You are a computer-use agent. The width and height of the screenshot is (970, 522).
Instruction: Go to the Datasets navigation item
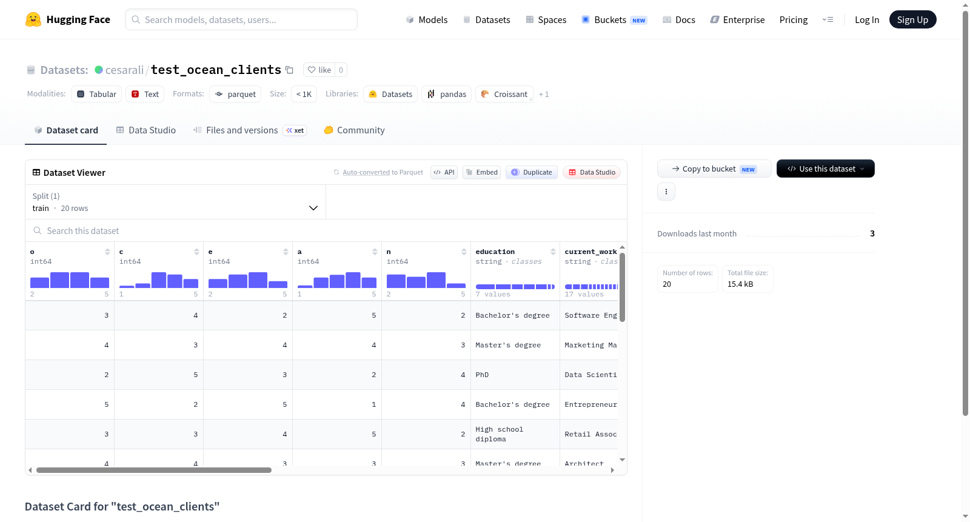tap(487, 20)
